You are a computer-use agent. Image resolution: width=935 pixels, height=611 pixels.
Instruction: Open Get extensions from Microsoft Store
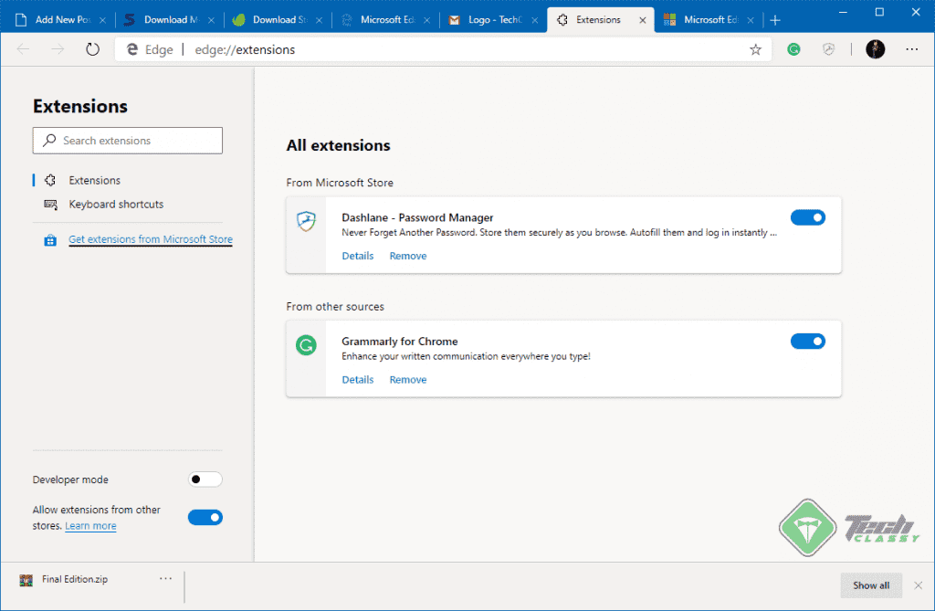pyautogui.click(x=151, y=240)
